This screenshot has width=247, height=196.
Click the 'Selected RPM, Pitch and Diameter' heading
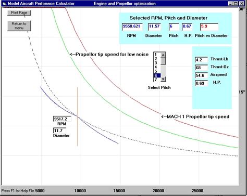pos(168,18)
